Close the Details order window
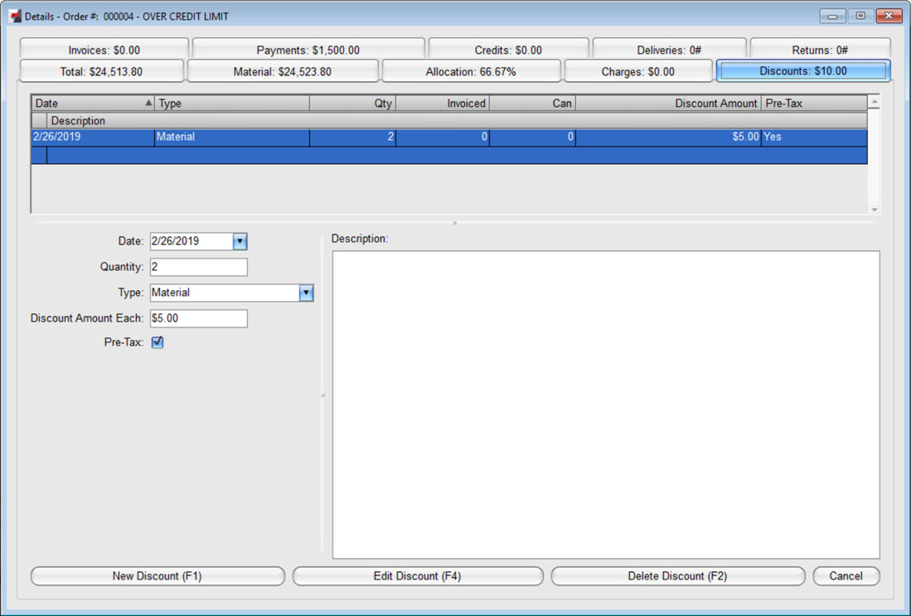 coord(889,17)
